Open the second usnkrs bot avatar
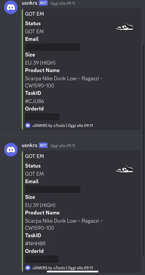This screenshot has width=145, height=275. pyautogui.click(x=11, y=149)
